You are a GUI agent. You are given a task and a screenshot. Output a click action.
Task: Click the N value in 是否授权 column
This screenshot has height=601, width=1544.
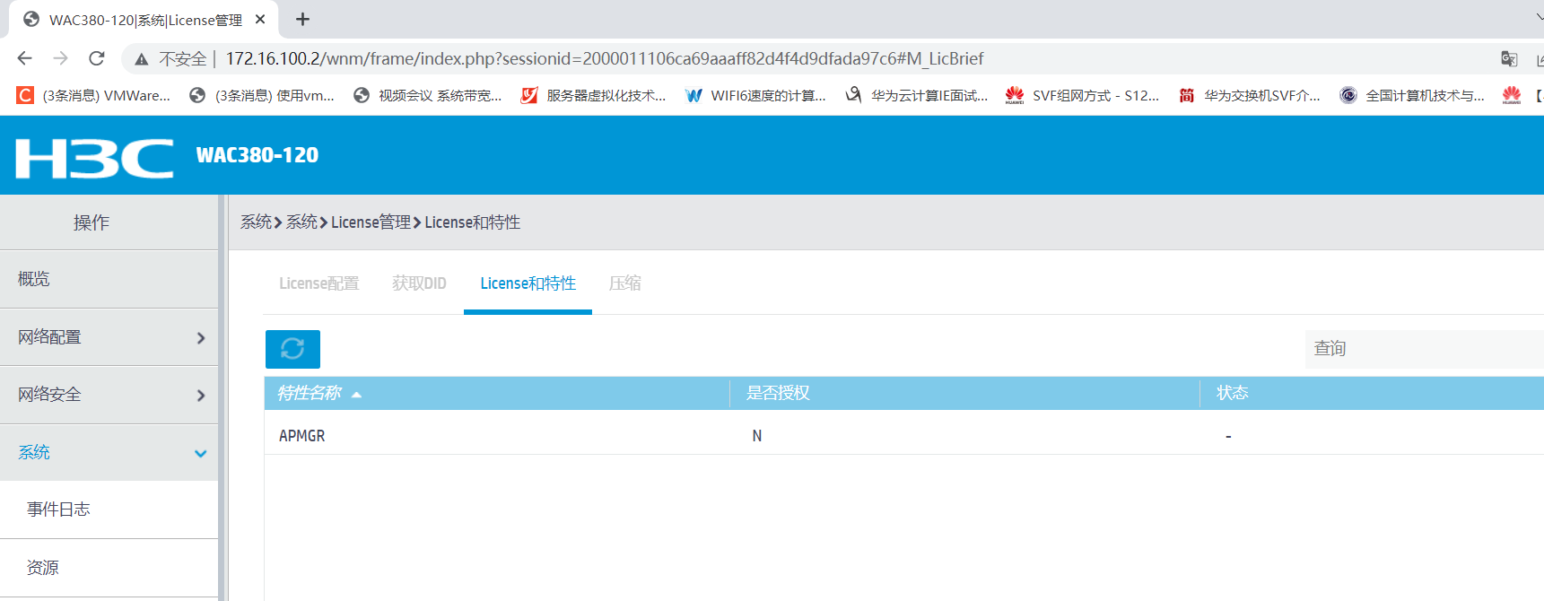(757, 436)
